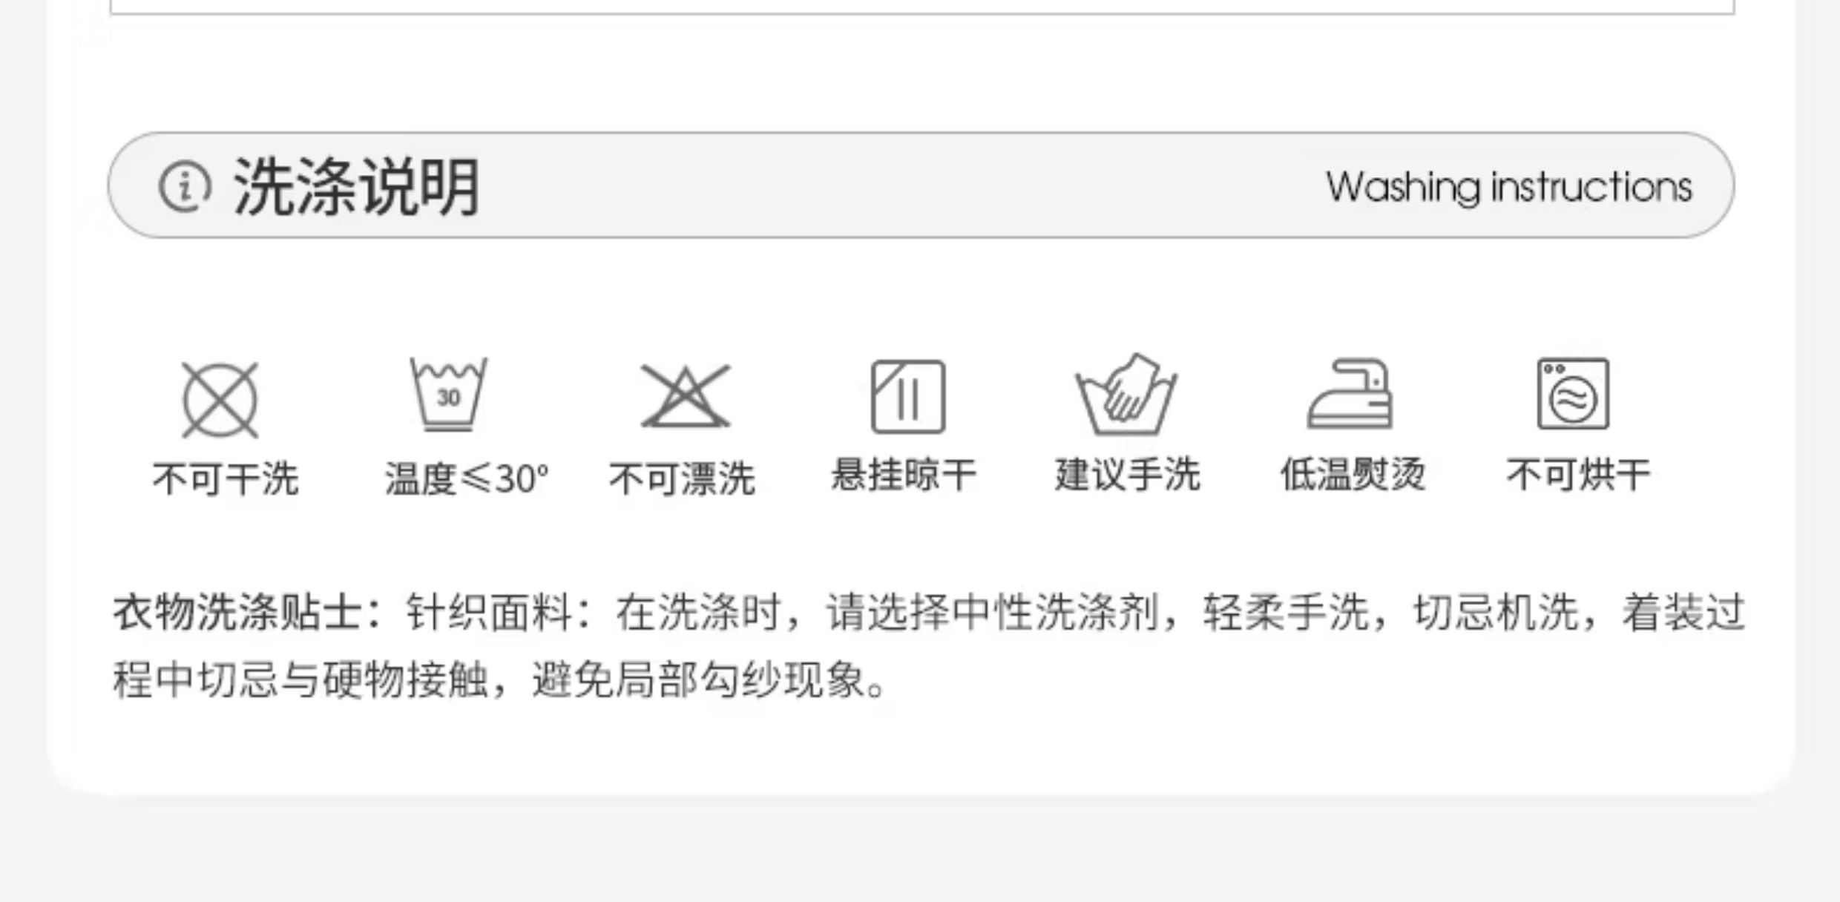1840x902 pixels.
Task: Click the 30-degree wash tub icon
Action: pos(448,394)
